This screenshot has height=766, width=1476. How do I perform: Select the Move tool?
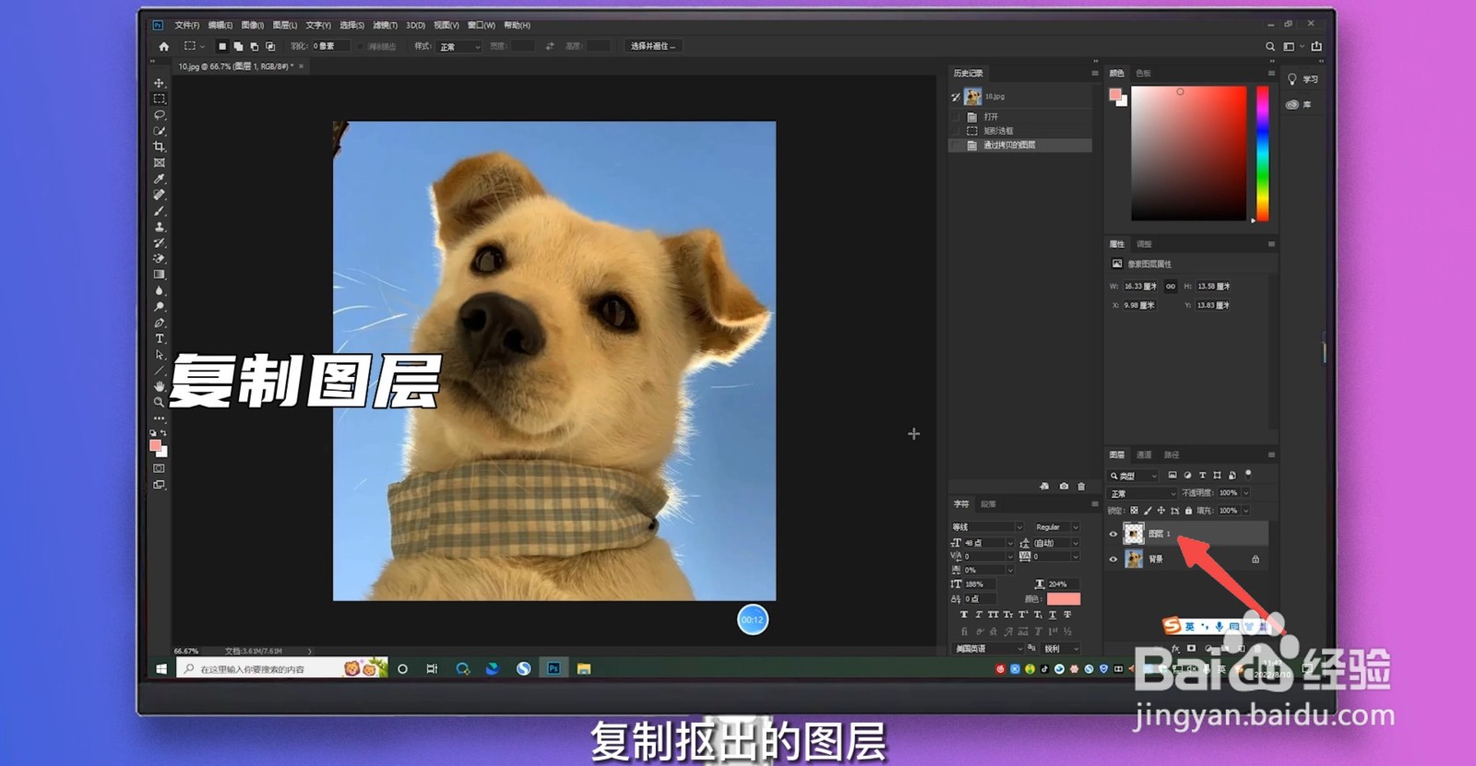pos(159,83)
